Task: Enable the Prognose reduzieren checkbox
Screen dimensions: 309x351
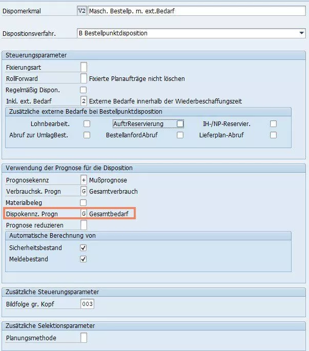Action: coord(84,225)
